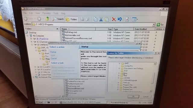Sort by the Type column header
This screenshot has width=193, height=108.
click(123, 29)
